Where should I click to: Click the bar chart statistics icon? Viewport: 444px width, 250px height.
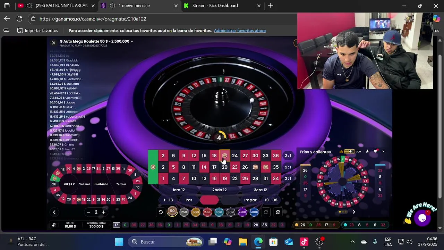tap(341, 151)
